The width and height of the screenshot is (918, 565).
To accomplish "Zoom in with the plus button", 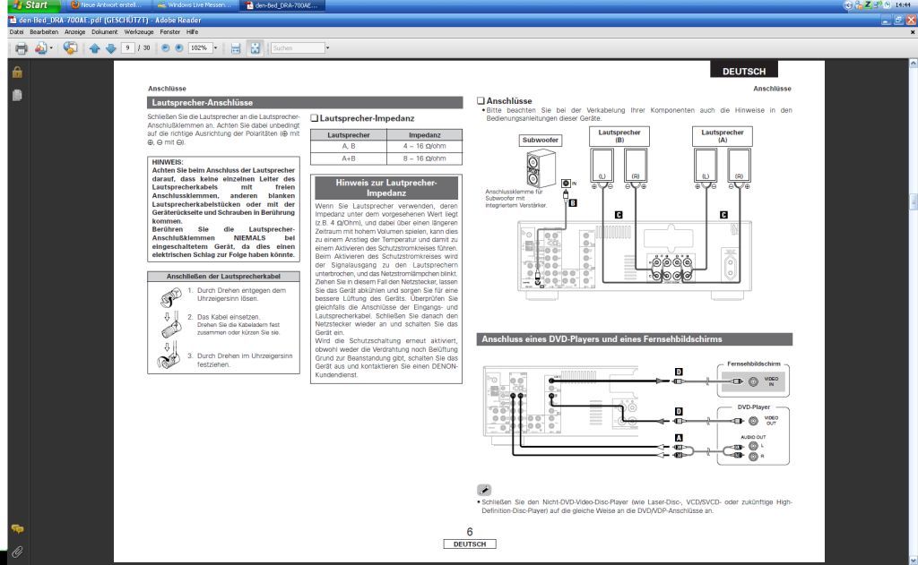I will point(179,48).
